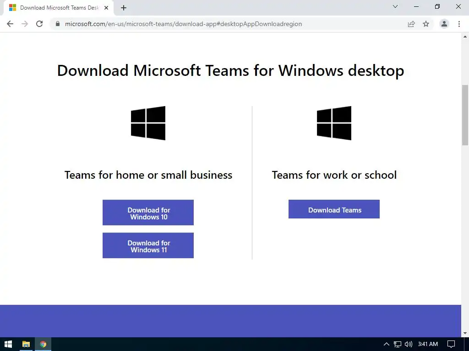Click Windows logo above home or small business
Image resolution: width=469 pixels, height=351 pixels.
point(148,123)
